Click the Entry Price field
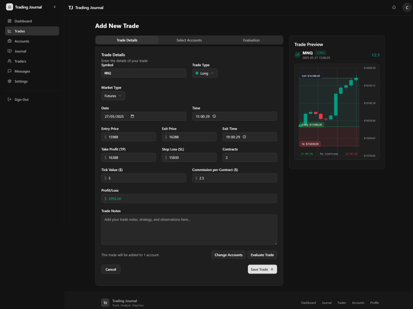 (x=128, y=137)
